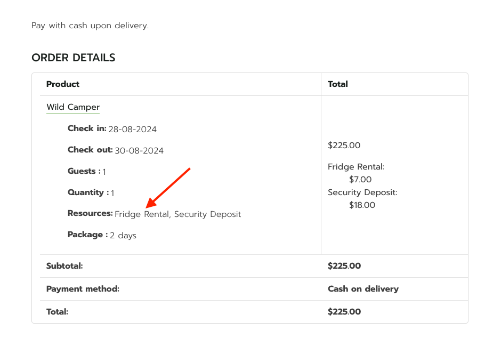Click the Package 2 days value
This screenshot has height=338, width=485.
click(123, 236)
